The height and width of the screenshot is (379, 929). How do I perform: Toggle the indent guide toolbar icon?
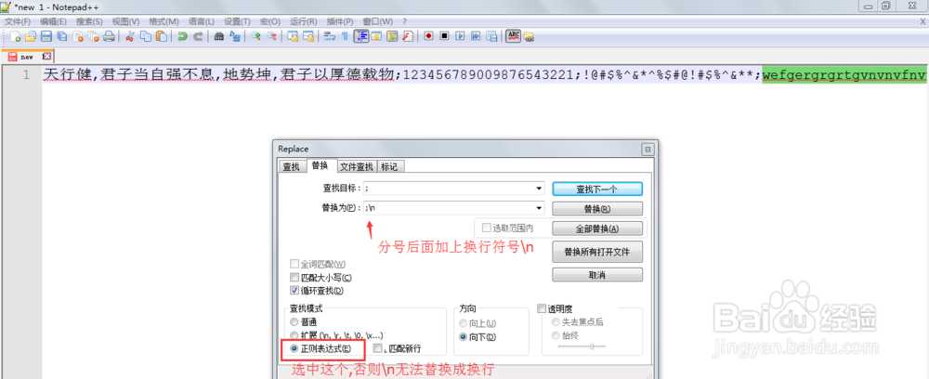(x=360, y=36)
